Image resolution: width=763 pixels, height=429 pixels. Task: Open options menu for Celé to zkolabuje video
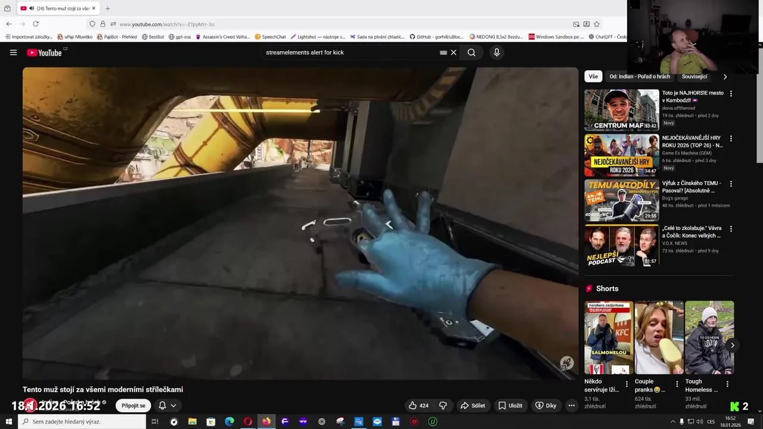(731, 229)
